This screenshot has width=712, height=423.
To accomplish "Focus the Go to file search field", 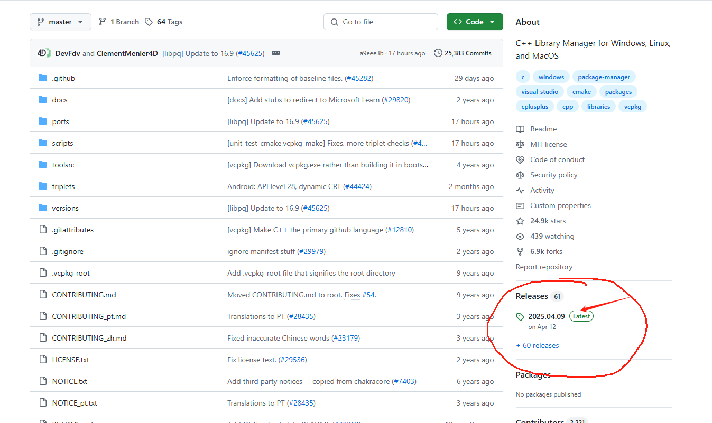I will pyautogui.click(x=381, y=22).
